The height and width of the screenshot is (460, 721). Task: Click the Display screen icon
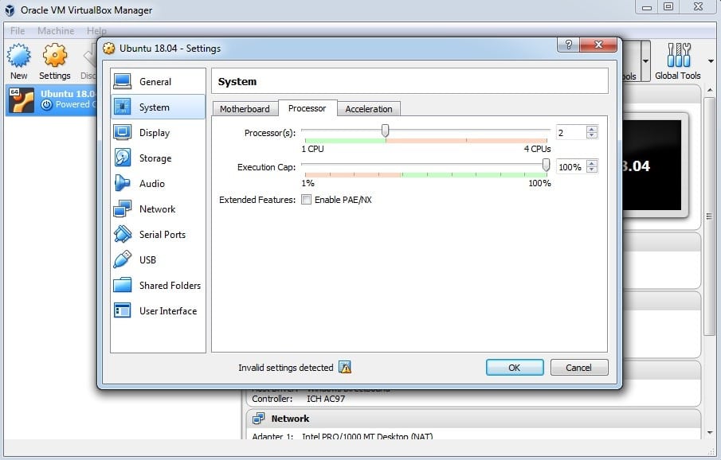pos(123,132)
